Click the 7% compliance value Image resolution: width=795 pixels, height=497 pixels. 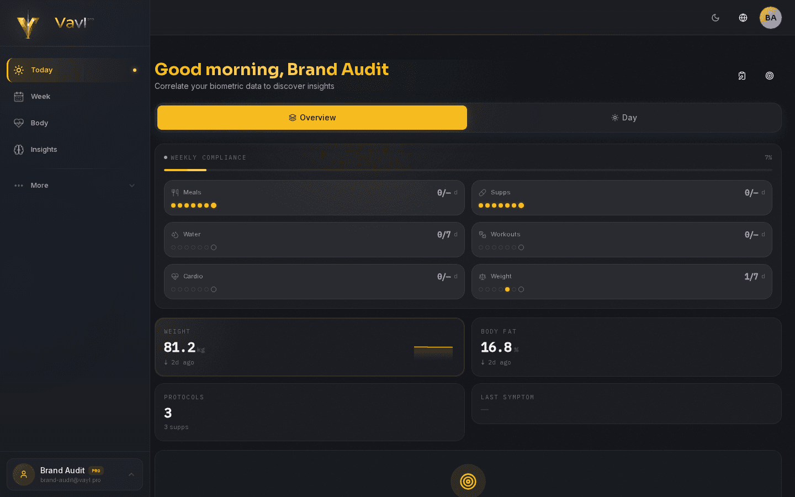tap(768, 158)
